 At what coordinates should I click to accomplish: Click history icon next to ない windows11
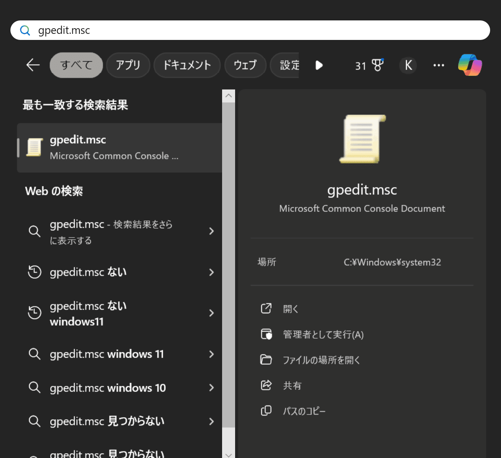tap(35, 313)
